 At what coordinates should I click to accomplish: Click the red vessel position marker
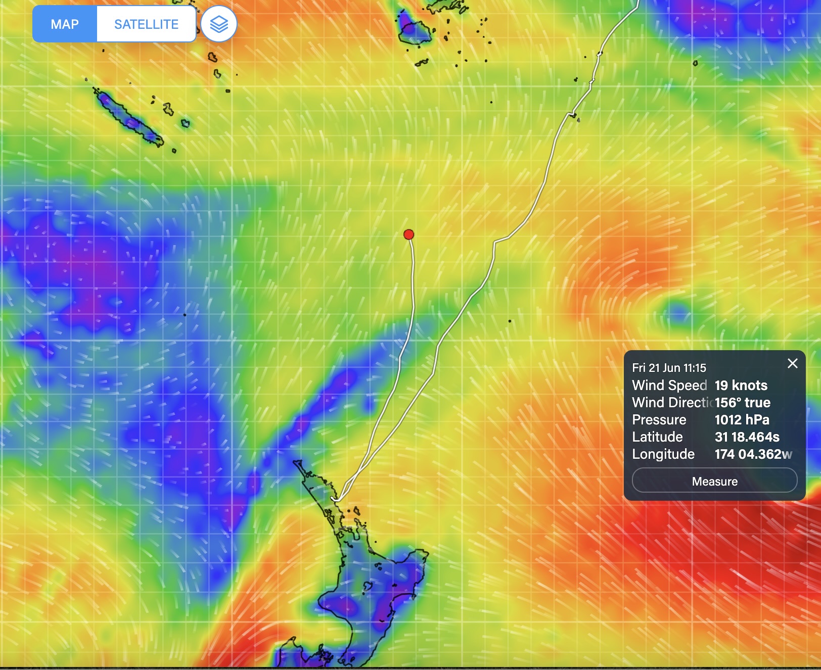pos(408,234)
